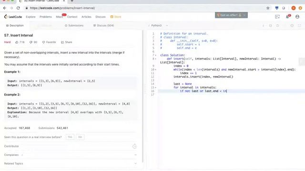Bookmark this page with the star icon

(x=268, y=8)
